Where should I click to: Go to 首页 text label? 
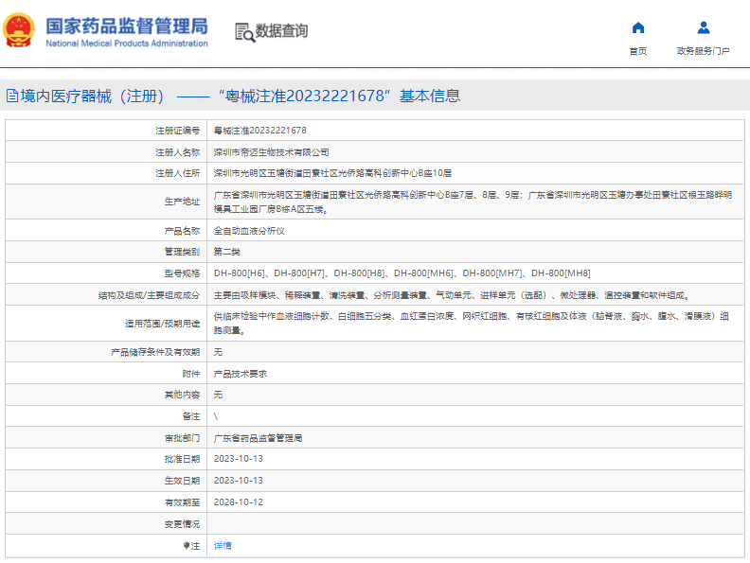tap(638, 51)
